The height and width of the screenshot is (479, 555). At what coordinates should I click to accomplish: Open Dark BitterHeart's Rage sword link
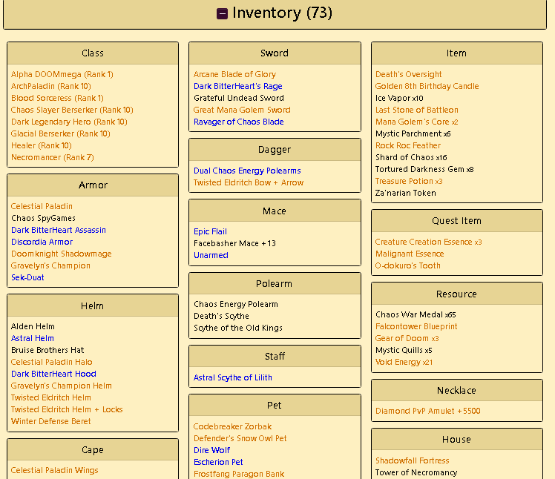coord(237,86)
